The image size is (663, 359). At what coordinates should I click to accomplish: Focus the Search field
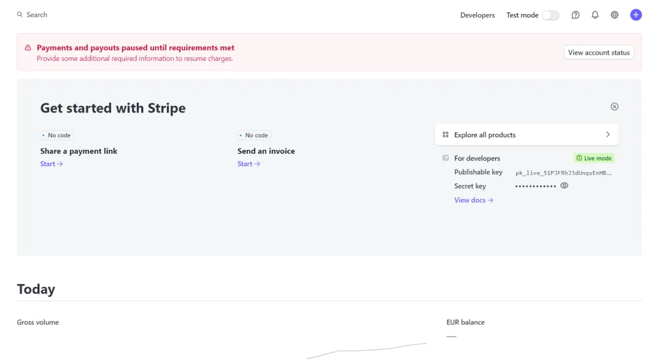click(x=37, y=15)
